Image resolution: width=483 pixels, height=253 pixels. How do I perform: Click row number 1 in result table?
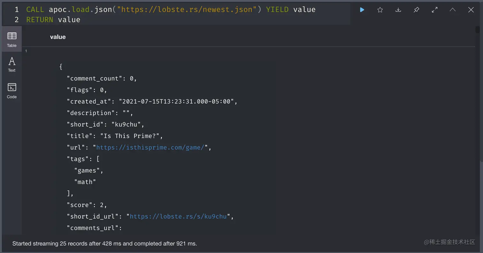(26, 51)
